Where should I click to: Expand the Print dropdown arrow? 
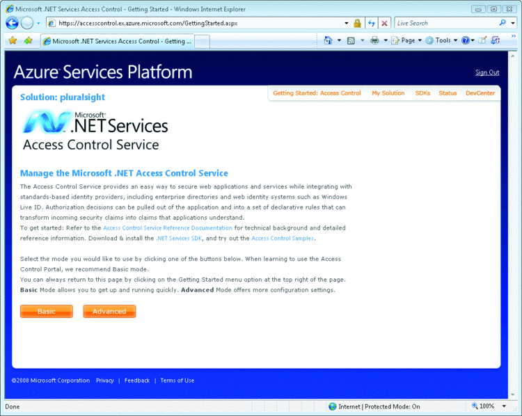click(x=386, y=40)
